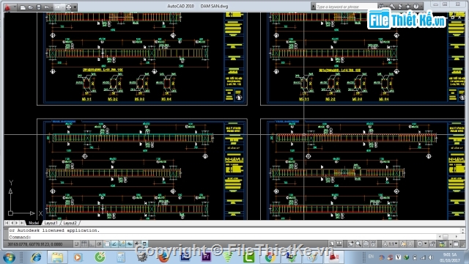Screen dimensions: 469x264
Task: Open the SteeringWheels icon
Action: click(x=366, y=244)
